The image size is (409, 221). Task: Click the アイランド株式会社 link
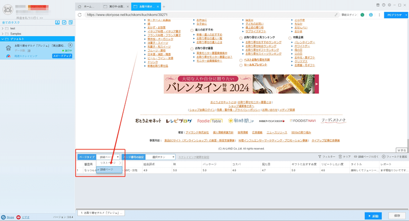point(197,133)
